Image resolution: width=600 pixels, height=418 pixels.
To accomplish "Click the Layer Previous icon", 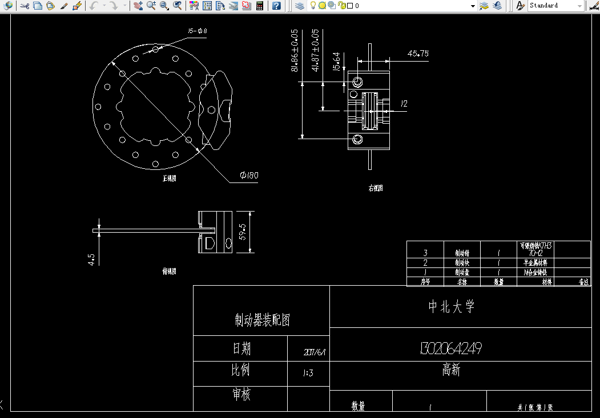I will click(x=497, y=6).
